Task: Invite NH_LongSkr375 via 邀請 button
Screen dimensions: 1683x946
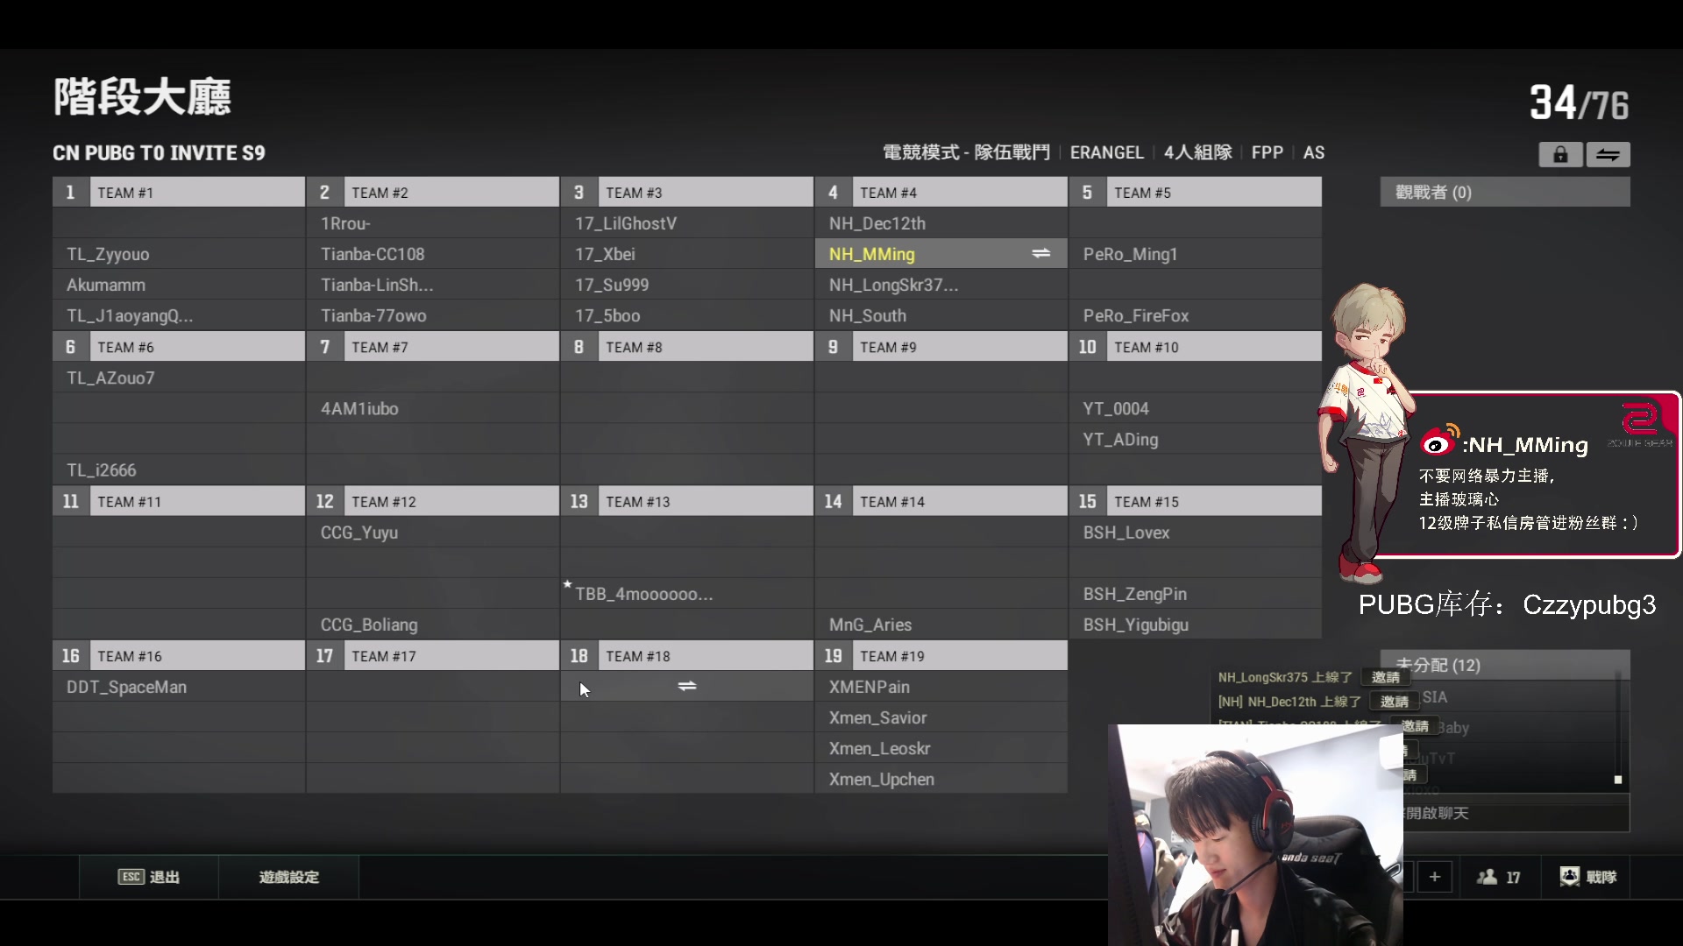Action: [1385, 677]
